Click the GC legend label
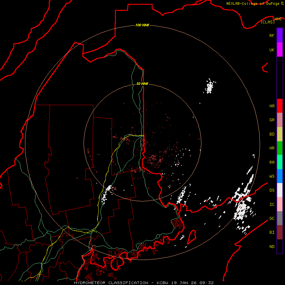 point(272,218)
